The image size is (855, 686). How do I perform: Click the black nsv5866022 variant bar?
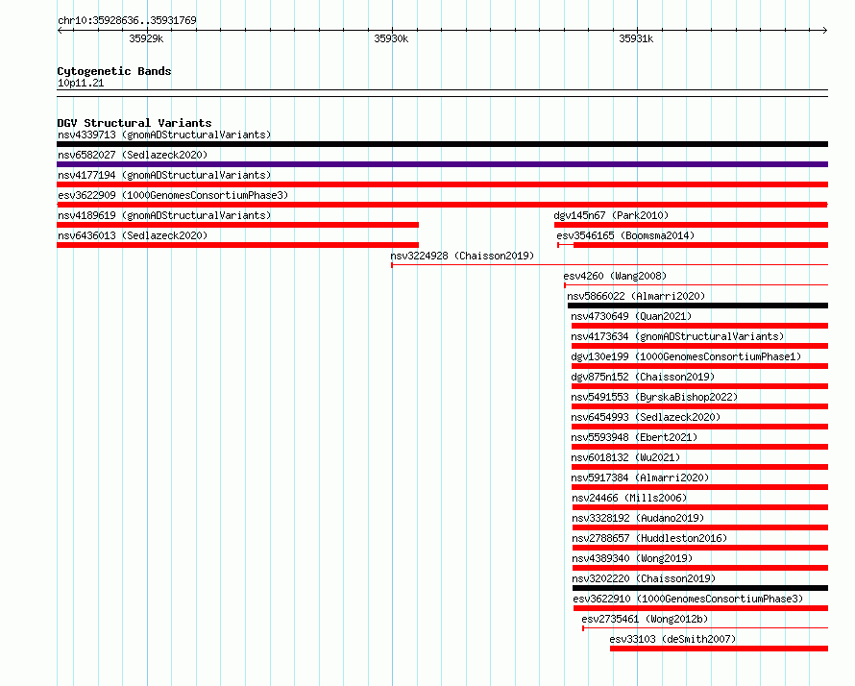698,306
